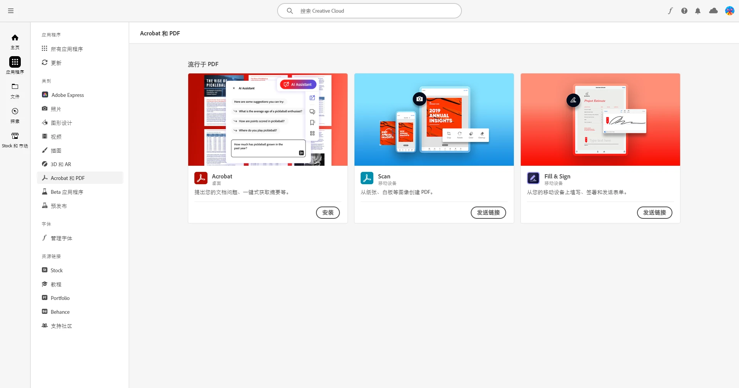Click the 提出您的文档问题 description text
The width and height of the screenshot is (739, 388).
(243, 192)
